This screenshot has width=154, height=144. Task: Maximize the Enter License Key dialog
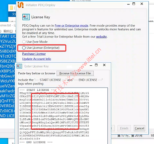pyautogui.click(x=96, y=65)
